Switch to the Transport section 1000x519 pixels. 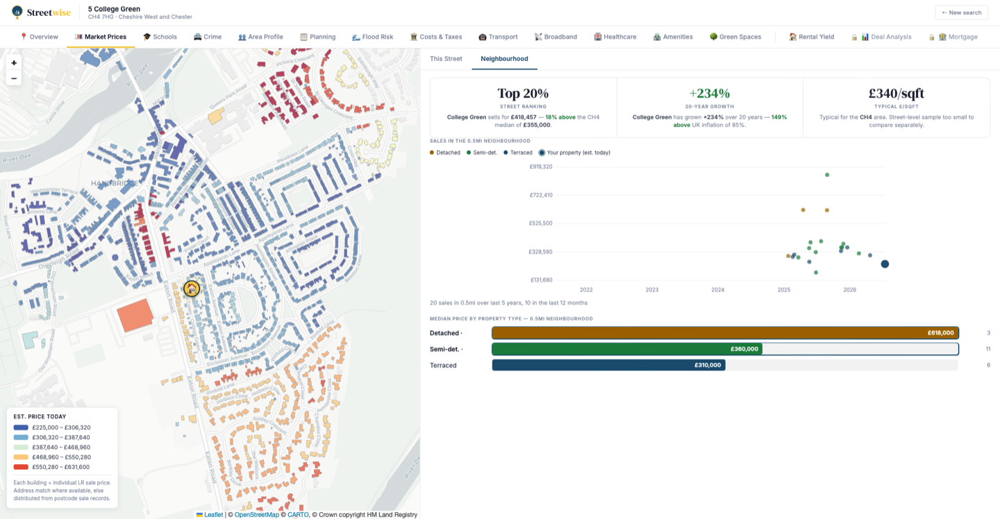point(498,37)
